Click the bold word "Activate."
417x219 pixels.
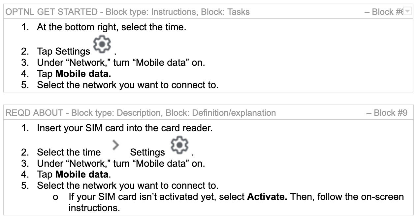[268, 197]
